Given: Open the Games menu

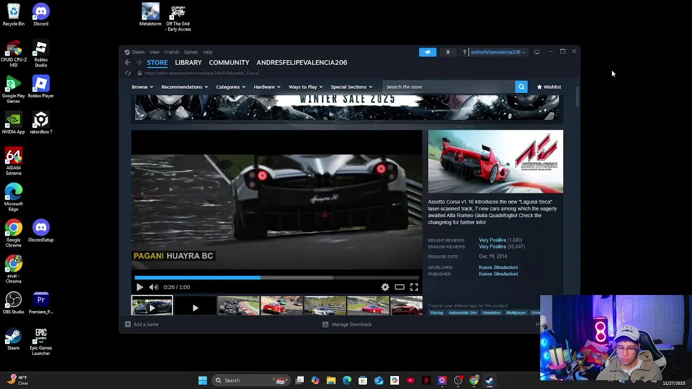Looking at the screenshot, I should pyautogui.click(x=191, y=52).
